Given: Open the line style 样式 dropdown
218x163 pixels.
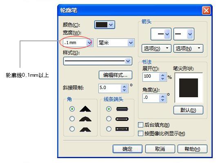Looking at the screenshot, I should coord(98,61).
